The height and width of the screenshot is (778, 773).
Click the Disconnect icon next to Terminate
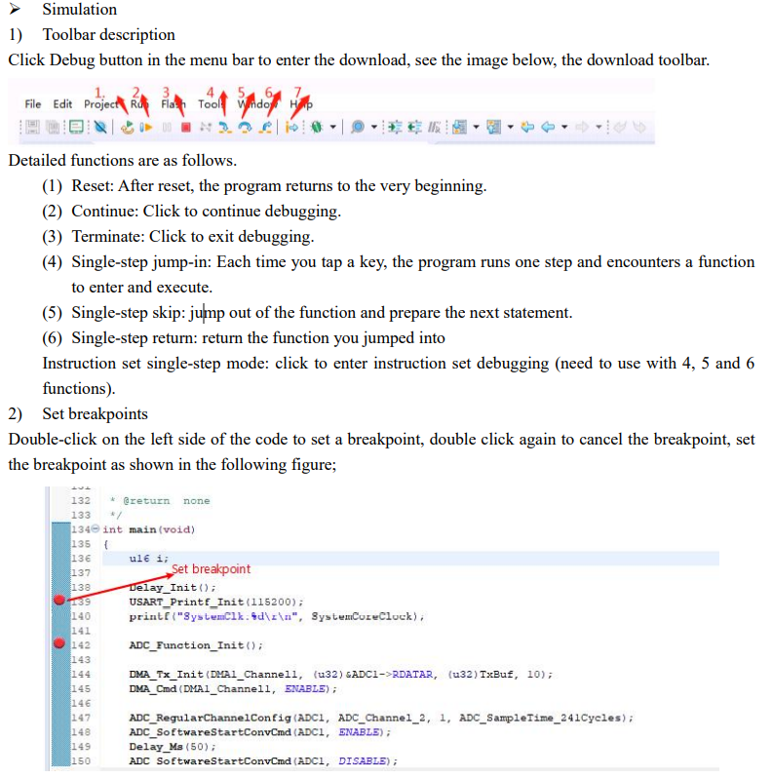(206, 128)
